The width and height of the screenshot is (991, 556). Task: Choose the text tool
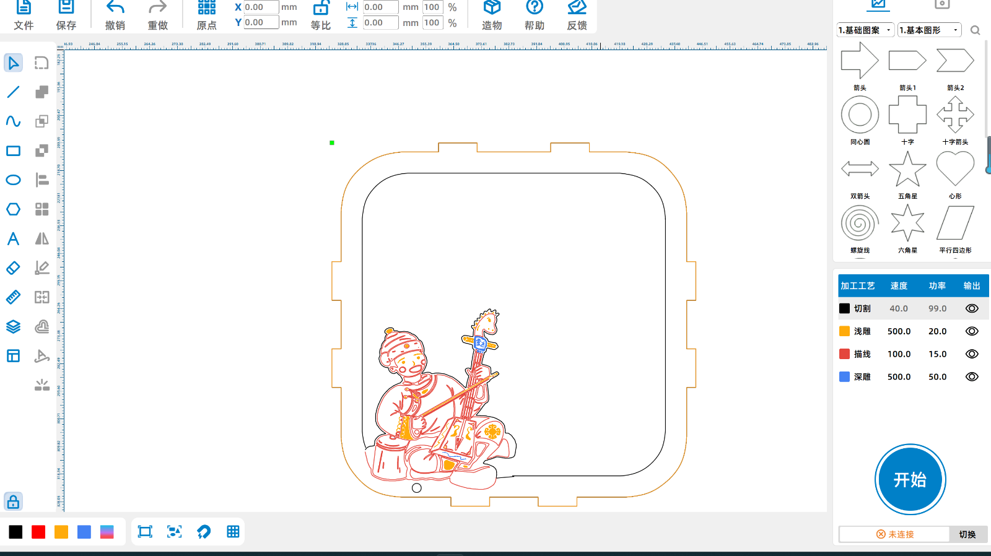tap(13, 239)
